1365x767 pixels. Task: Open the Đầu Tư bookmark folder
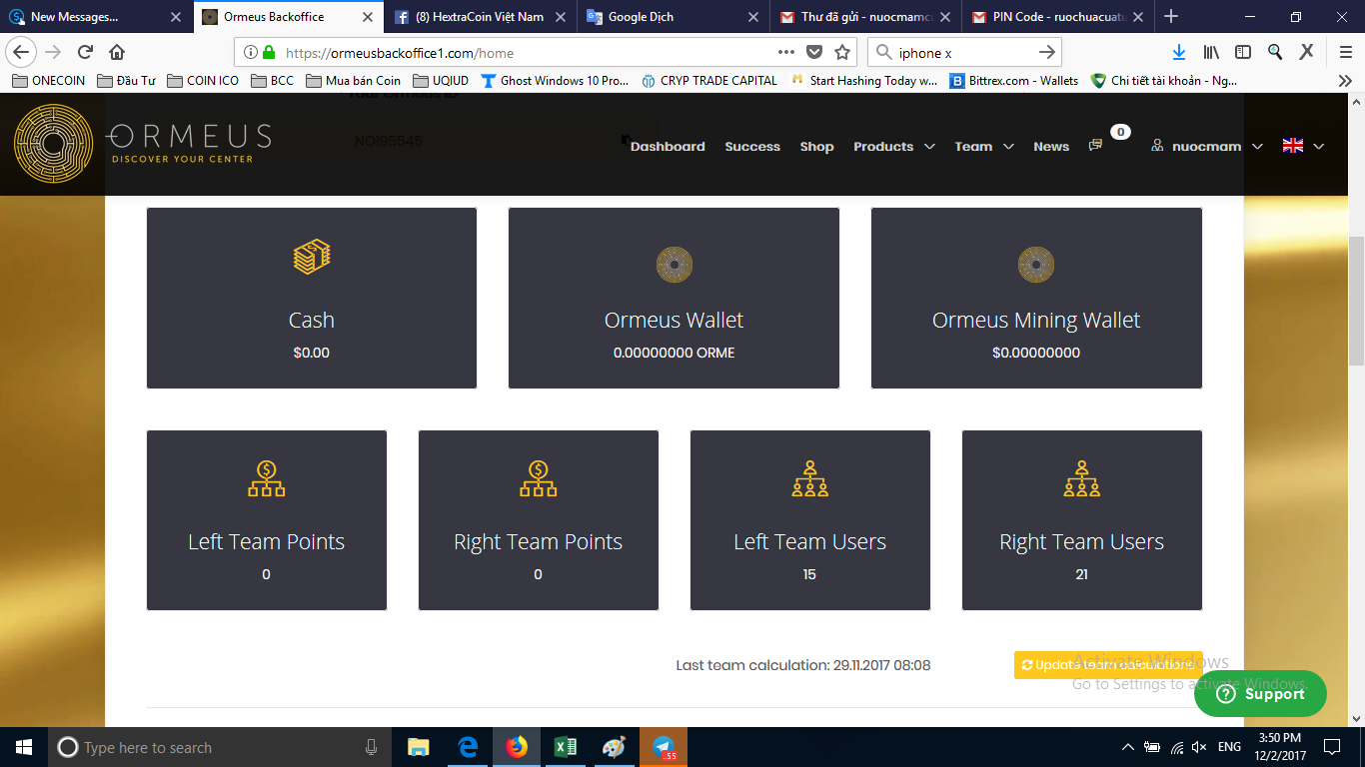[126, 81]
